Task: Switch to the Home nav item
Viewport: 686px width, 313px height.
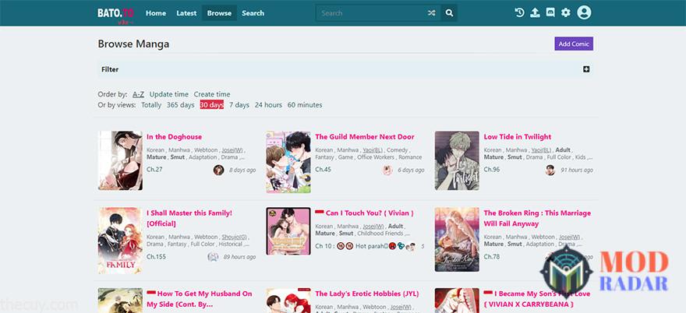Action: (x=156, y=13)
